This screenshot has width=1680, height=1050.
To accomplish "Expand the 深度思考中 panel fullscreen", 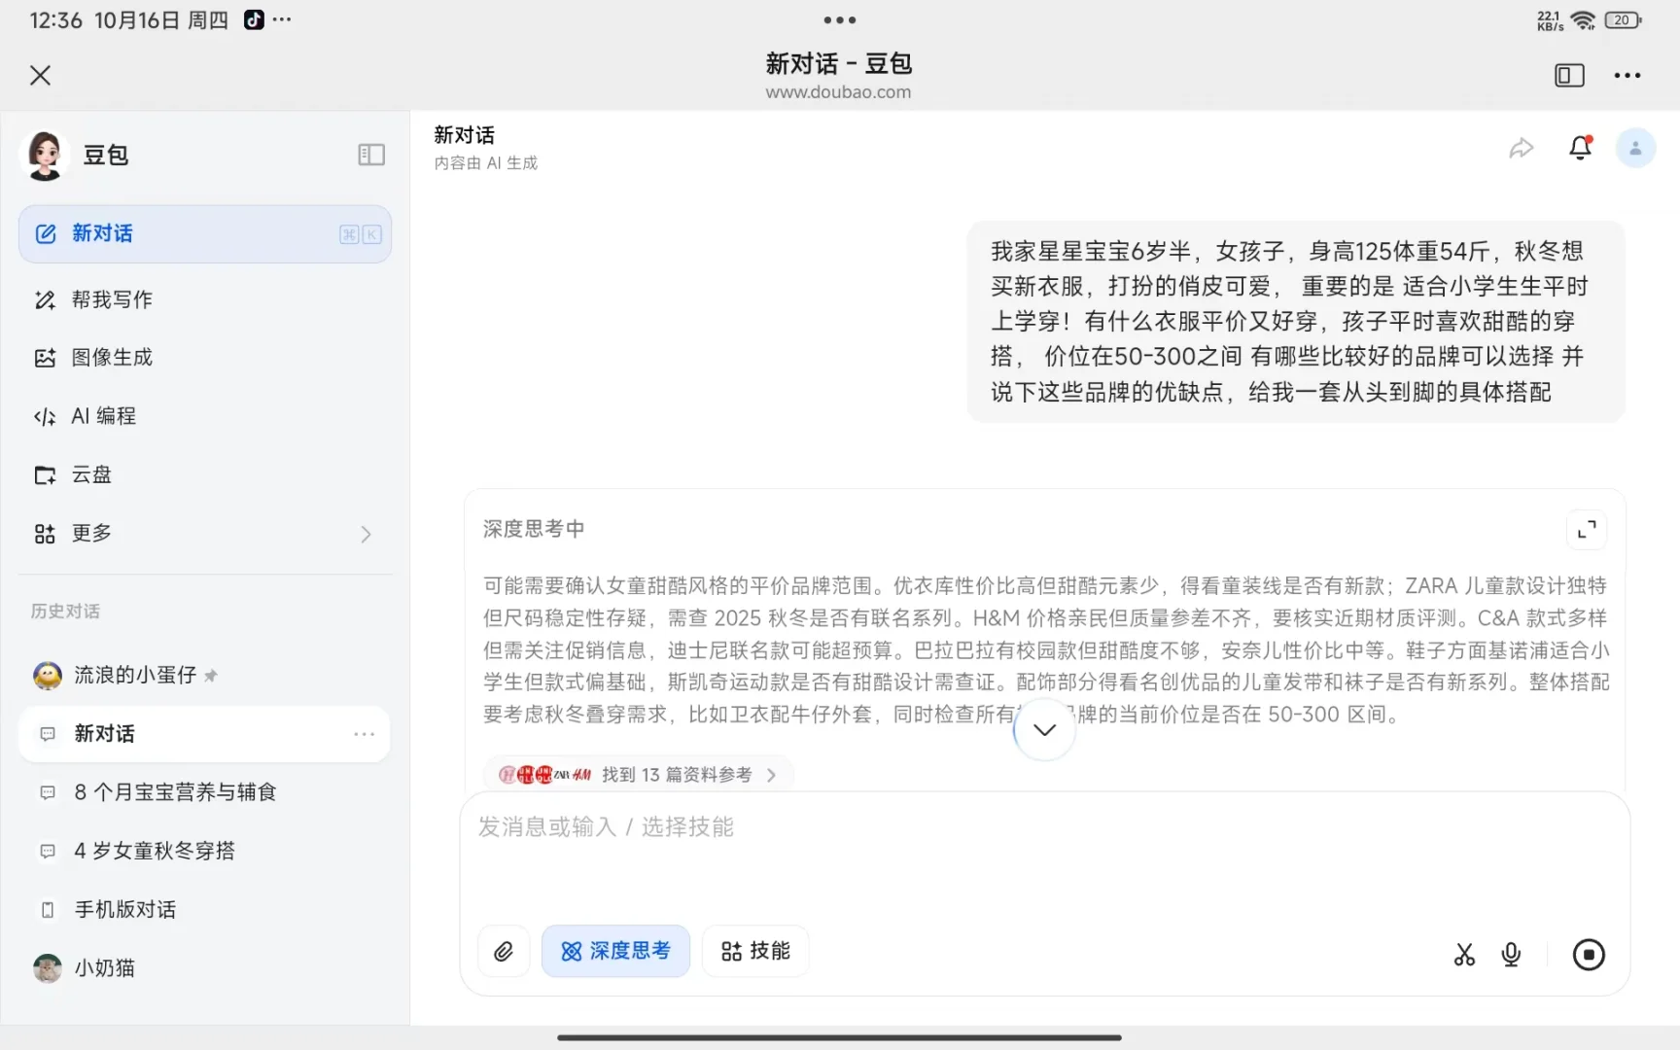I will (1587, 530).
